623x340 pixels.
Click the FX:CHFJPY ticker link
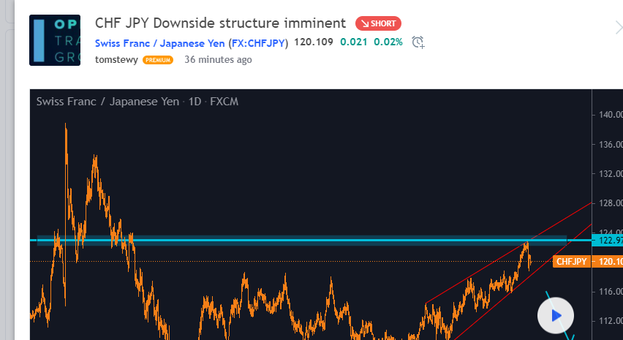point(260,42)
